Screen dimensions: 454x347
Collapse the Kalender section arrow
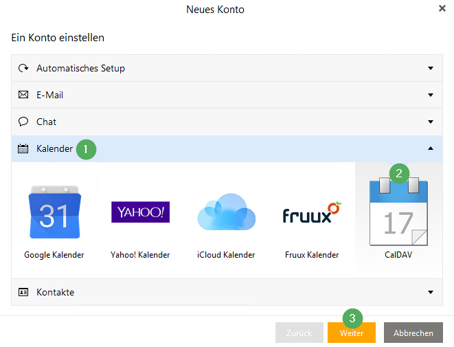[x=431, y=148]
